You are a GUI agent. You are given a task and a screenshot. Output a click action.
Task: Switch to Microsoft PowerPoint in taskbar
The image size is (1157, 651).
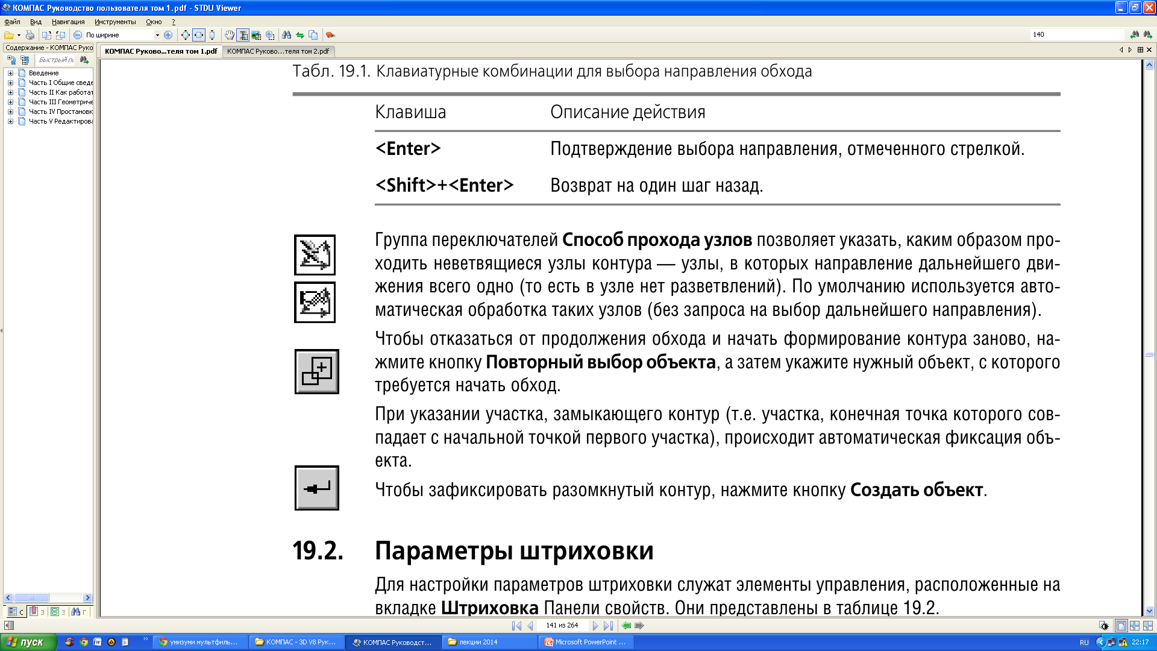point(586,642)
